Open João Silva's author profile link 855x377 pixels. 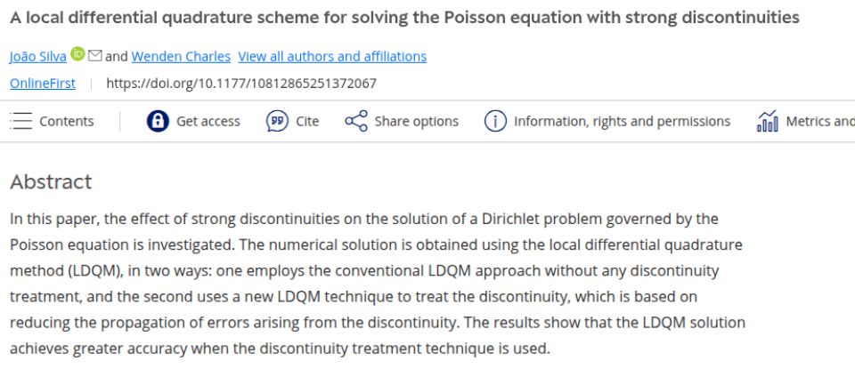[37, 56]
